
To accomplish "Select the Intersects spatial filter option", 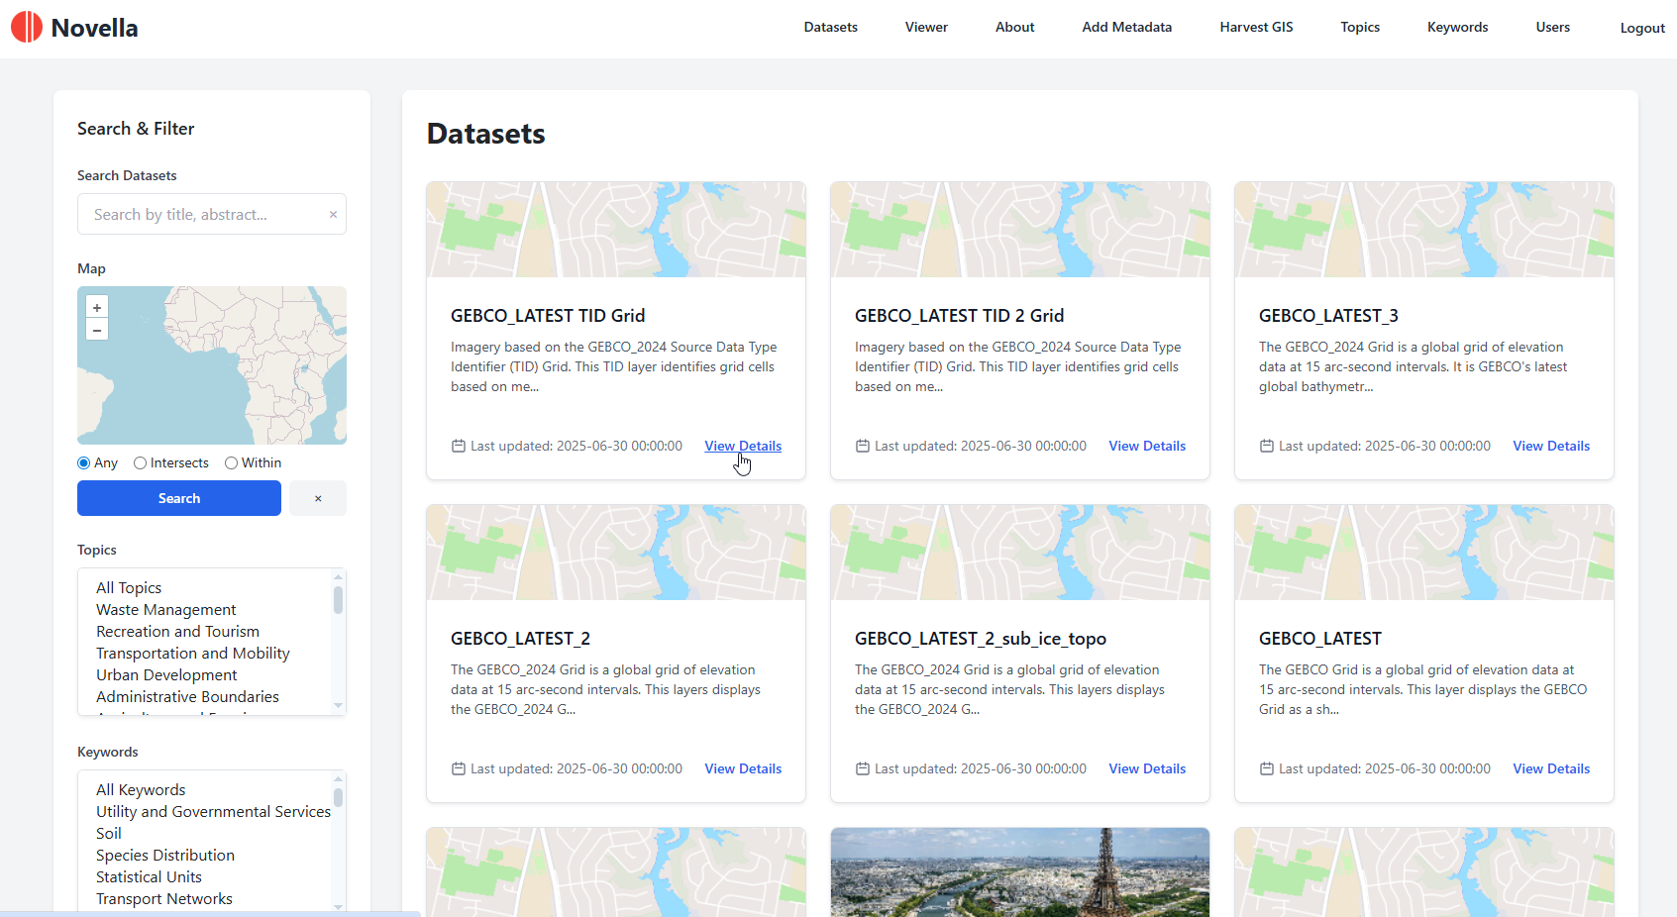I will 141,463.
